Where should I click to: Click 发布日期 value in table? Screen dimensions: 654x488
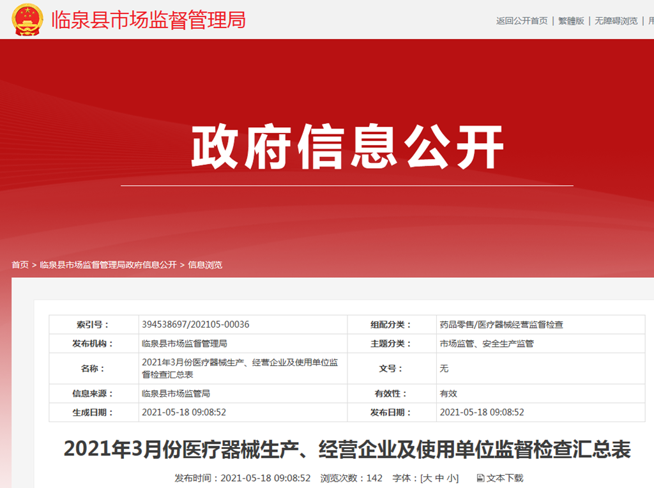point(482,412)
